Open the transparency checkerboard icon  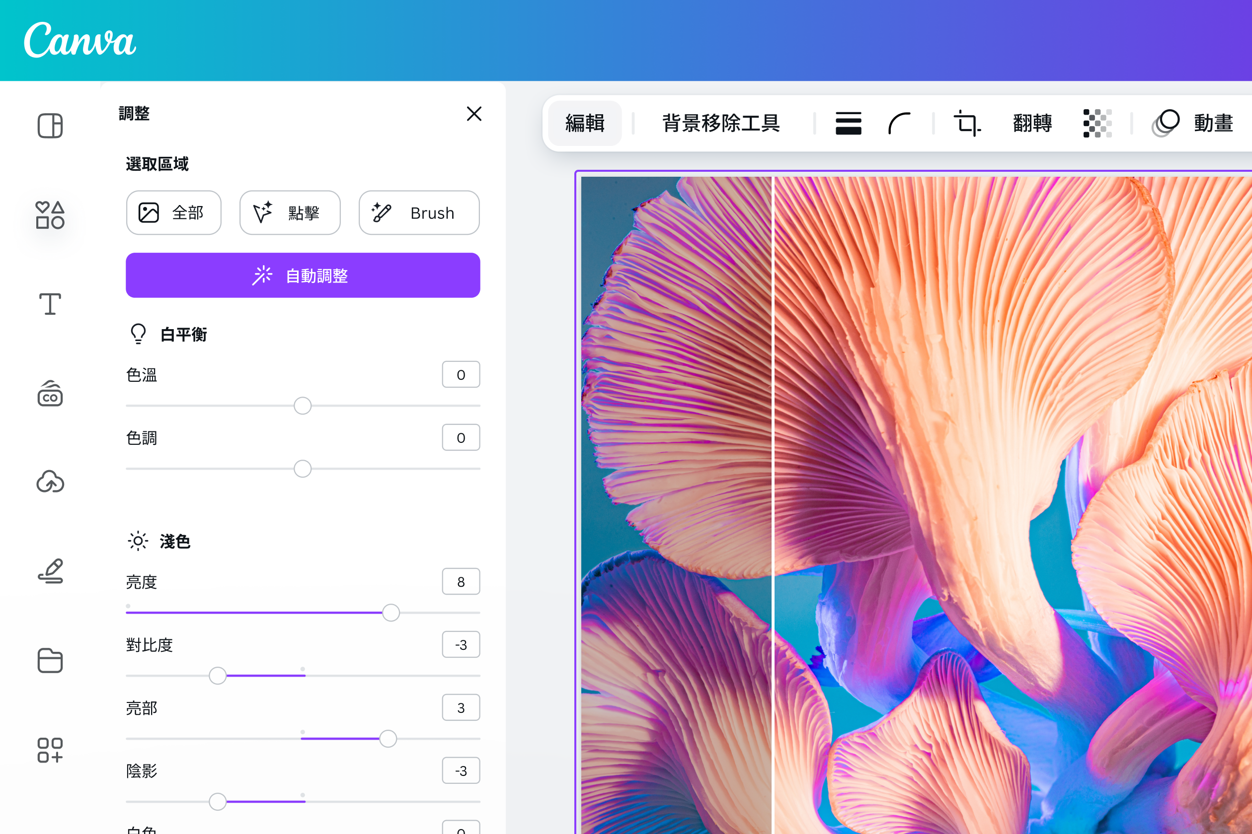pyautogui.click(x=1097, y=124)
